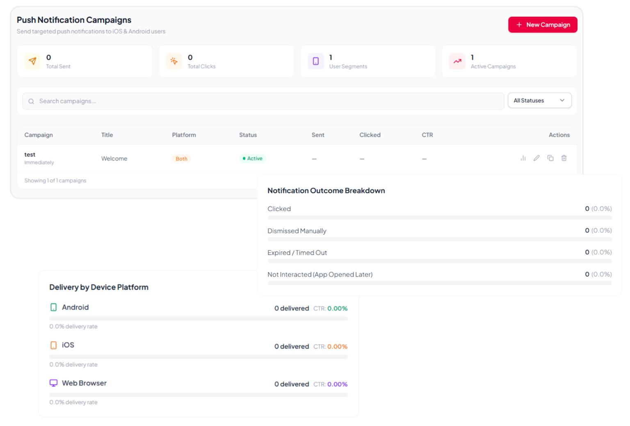Create a New Campaign
630x426 pixels.
point(543,25)
